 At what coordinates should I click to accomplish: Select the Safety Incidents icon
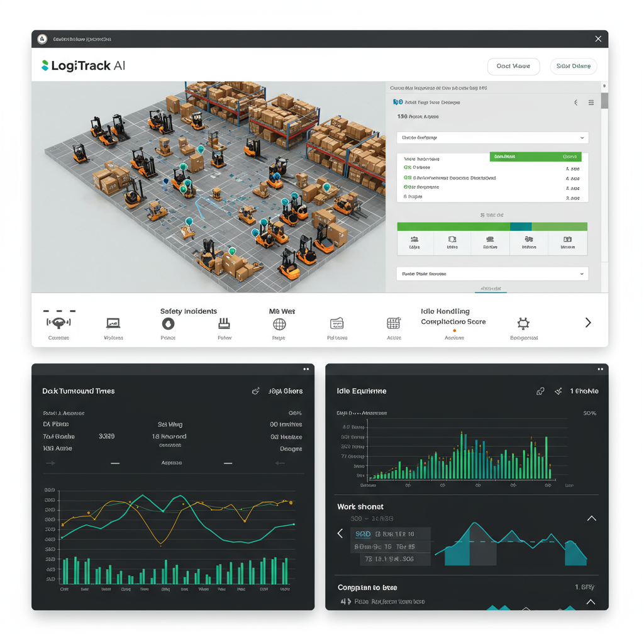(168, 325)
